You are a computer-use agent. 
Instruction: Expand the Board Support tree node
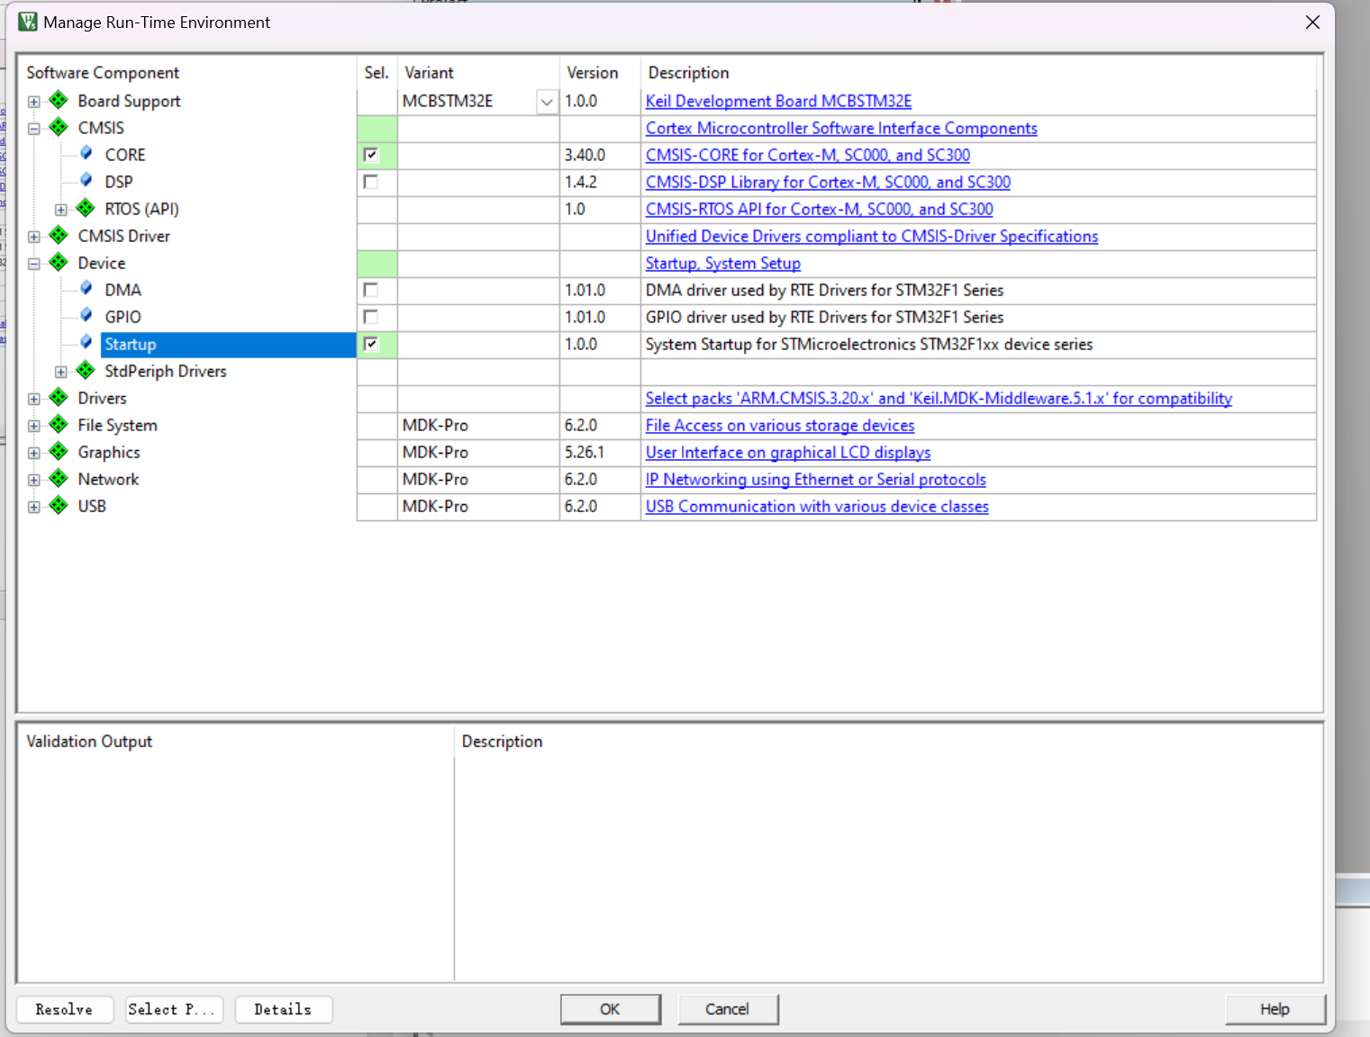pyautogui.click(x=34, y=102)
